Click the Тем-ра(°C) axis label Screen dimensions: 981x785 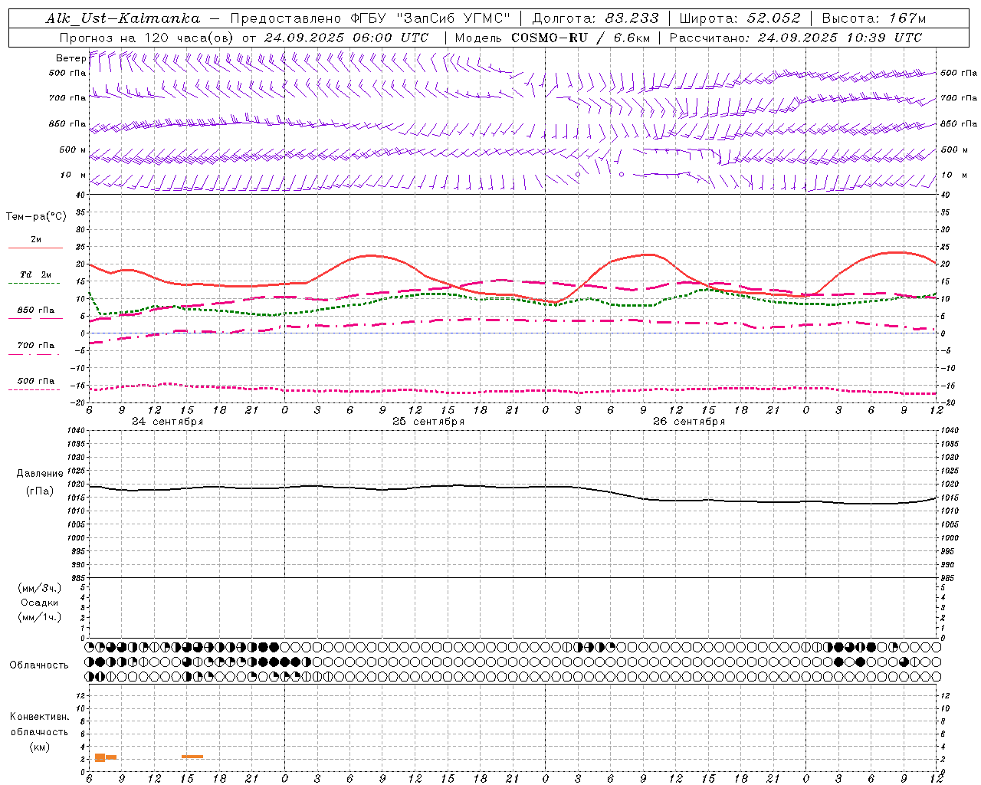[36, 217]
